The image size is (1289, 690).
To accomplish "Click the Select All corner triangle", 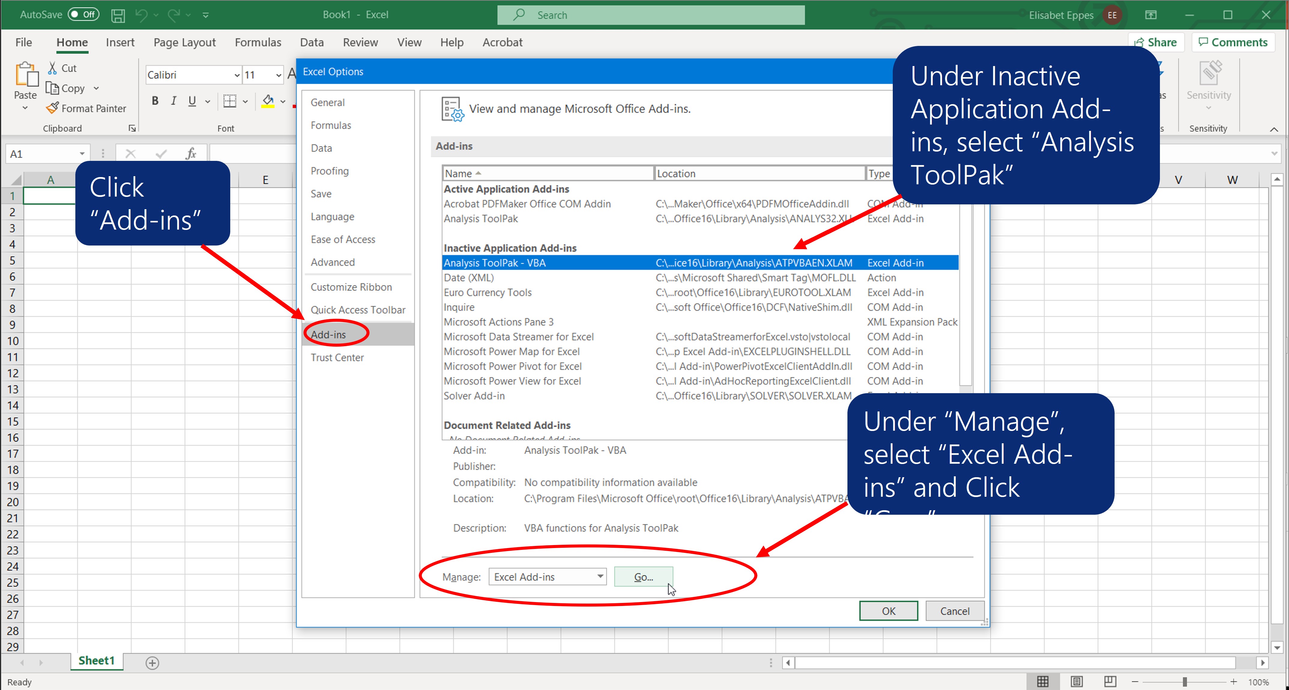I will click(x=16, y=180).
